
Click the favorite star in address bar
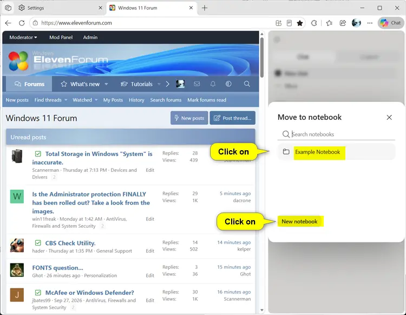(300, 23)
